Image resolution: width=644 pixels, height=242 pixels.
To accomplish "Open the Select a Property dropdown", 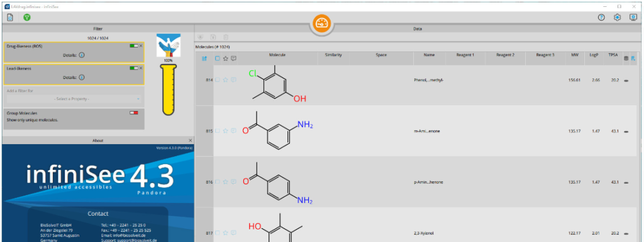I will click(74, 99).
